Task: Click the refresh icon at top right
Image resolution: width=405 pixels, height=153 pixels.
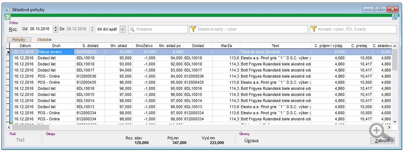Action: (x=395, y=17)
